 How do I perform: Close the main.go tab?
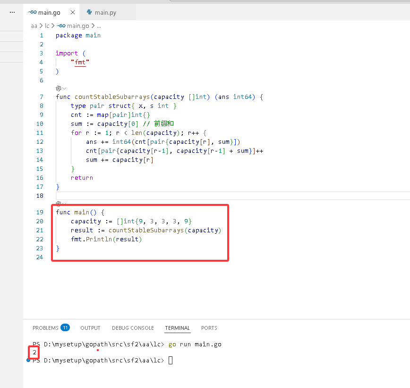click(73, 12)
